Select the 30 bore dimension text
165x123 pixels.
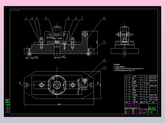pyautogui.click(x=63, y=57)
